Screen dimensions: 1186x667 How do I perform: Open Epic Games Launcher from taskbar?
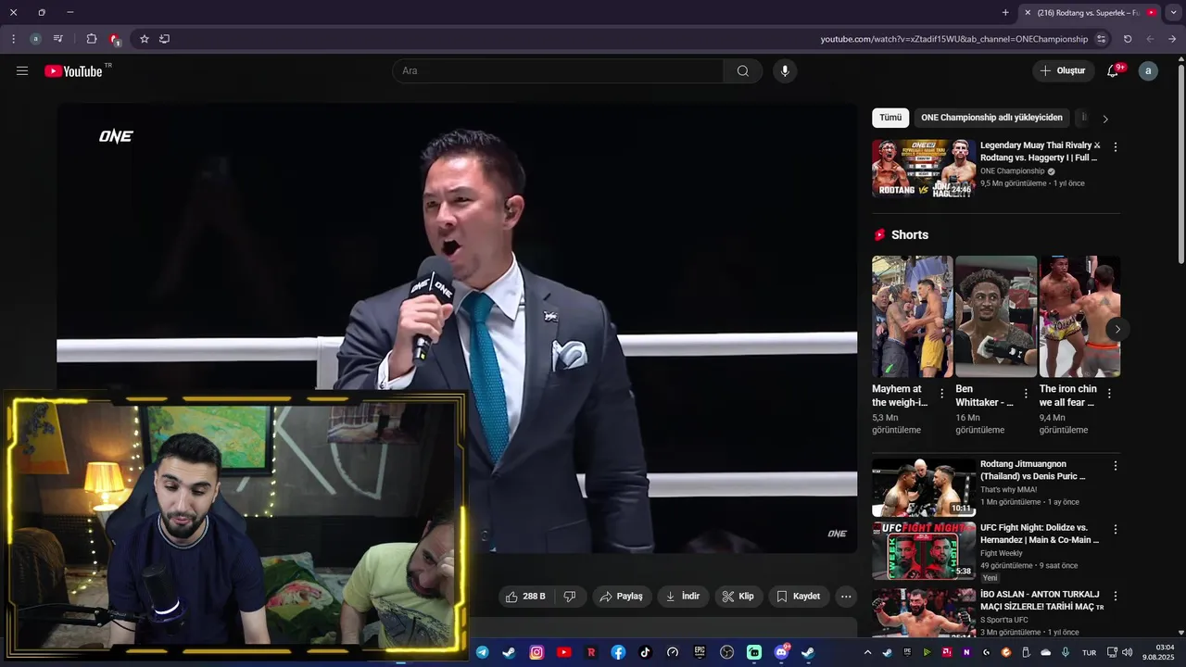pyautogui.click(x=700, y=652)
